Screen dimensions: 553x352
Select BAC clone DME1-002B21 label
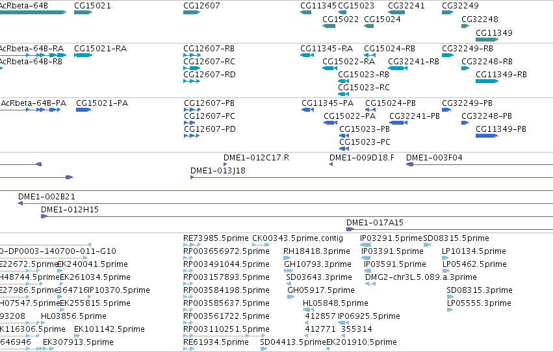click(47, 196)
